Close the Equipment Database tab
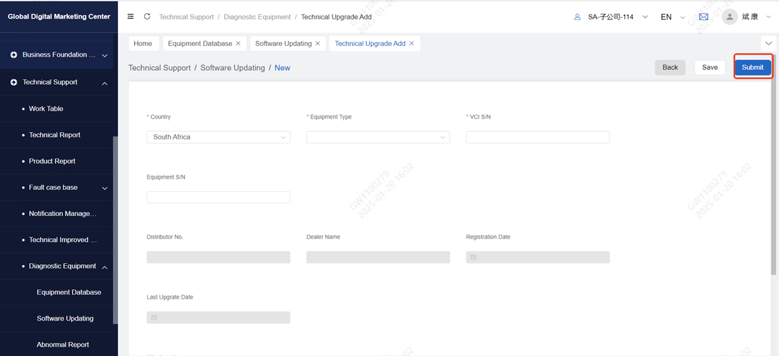The height and width of the screenshot is (356, 779). tap(238, 43)
